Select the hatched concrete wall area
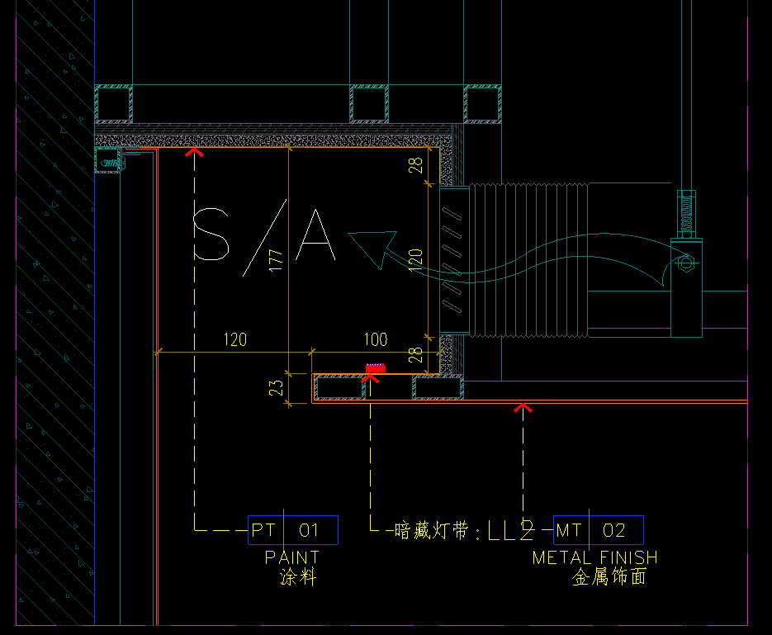The width and height of the screenshot is (772, 635). pyautogui.click(x=54, y=330)
